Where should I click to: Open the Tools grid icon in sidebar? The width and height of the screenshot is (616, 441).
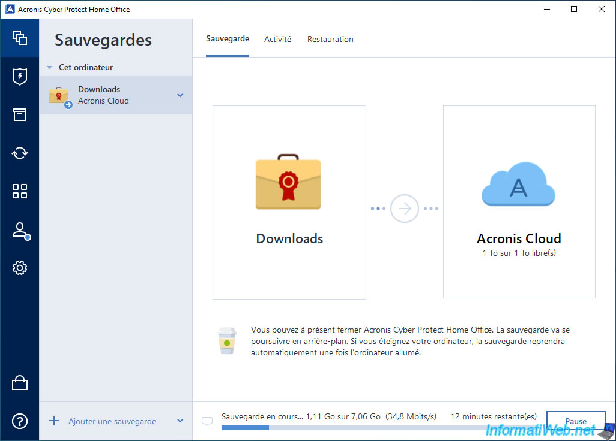point(20,191)
